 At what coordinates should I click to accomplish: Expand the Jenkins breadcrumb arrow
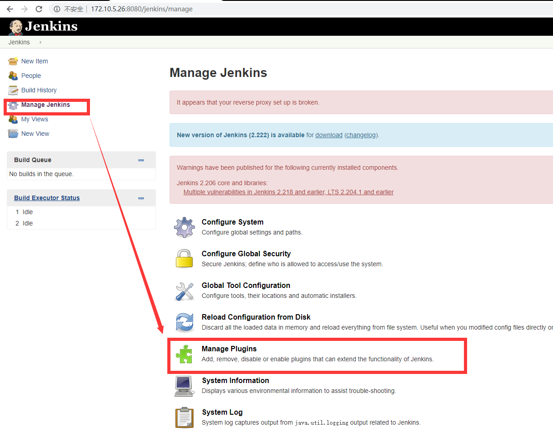click(x=40, y=42)
